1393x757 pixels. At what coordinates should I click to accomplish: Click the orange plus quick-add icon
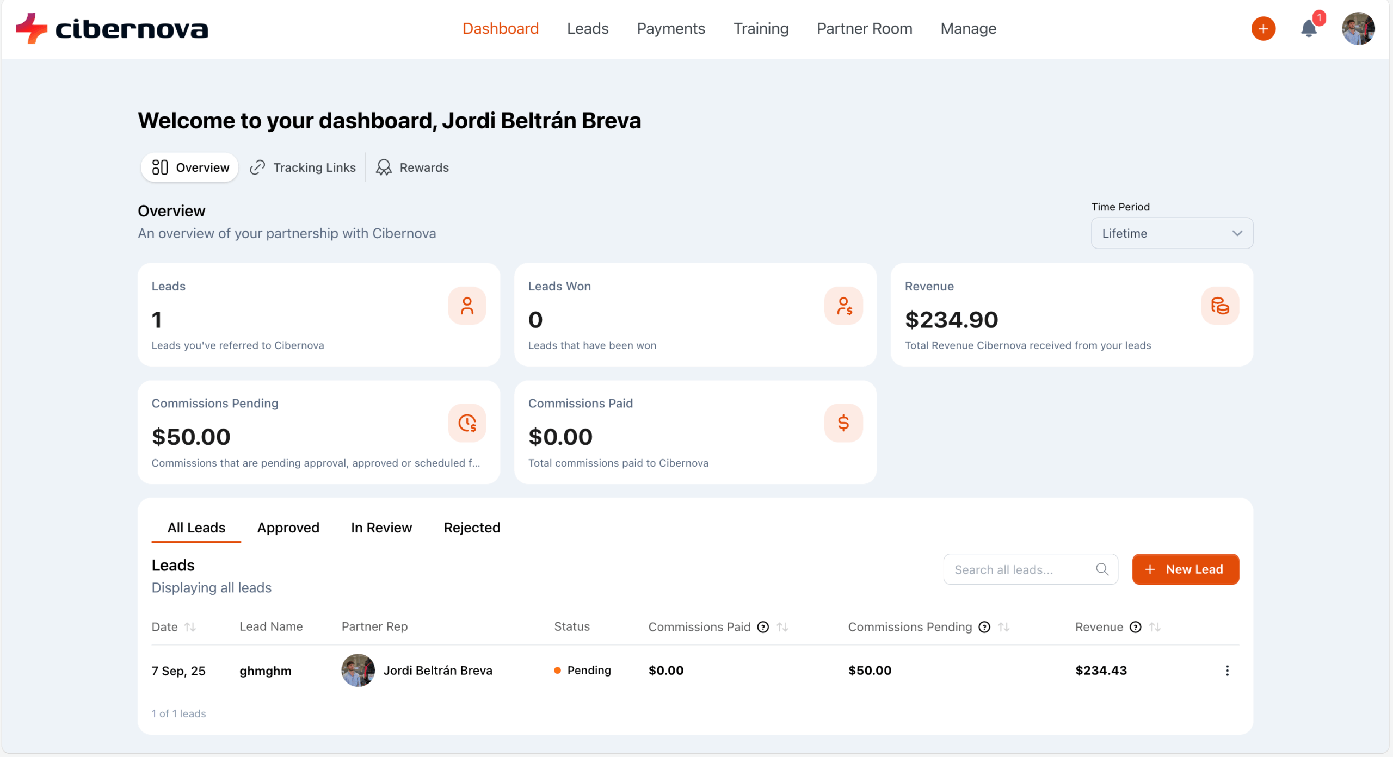(1263, 29)
